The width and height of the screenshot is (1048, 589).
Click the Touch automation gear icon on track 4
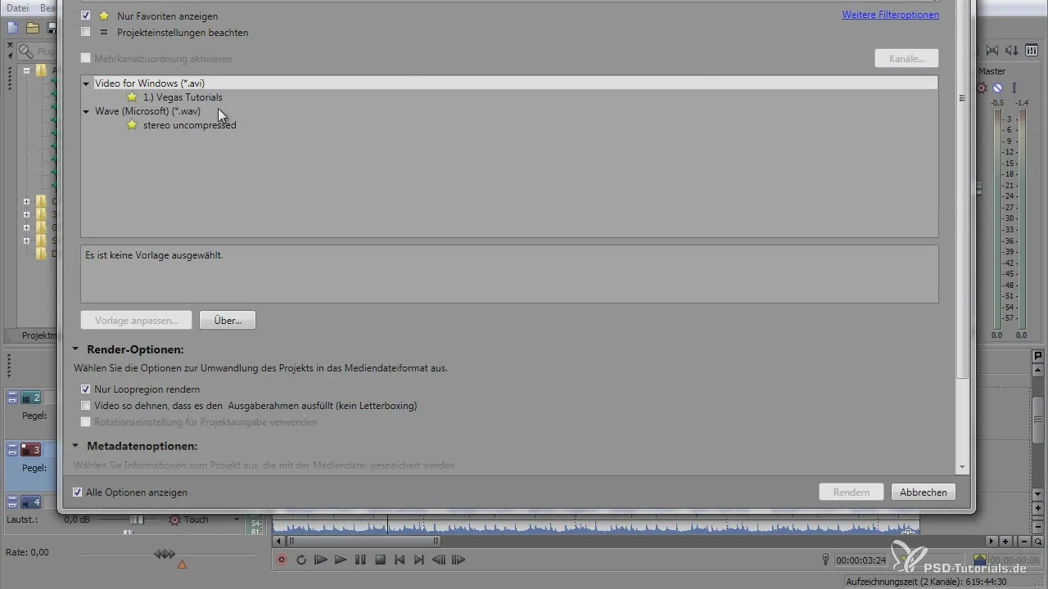tap(174, 520)
